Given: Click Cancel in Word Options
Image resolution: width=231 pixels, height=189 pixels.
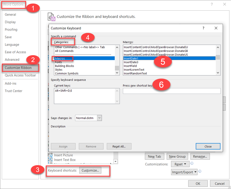Looking at the screenshot, I should click(220, 183).
